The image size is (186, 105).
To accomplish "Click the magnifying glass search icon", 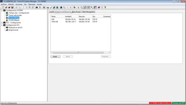I will (82, 7).
